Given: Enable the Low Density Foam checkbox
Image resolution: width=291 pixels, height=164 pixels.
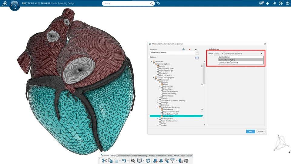Looking at the screenshot, I should pos(162,91).
